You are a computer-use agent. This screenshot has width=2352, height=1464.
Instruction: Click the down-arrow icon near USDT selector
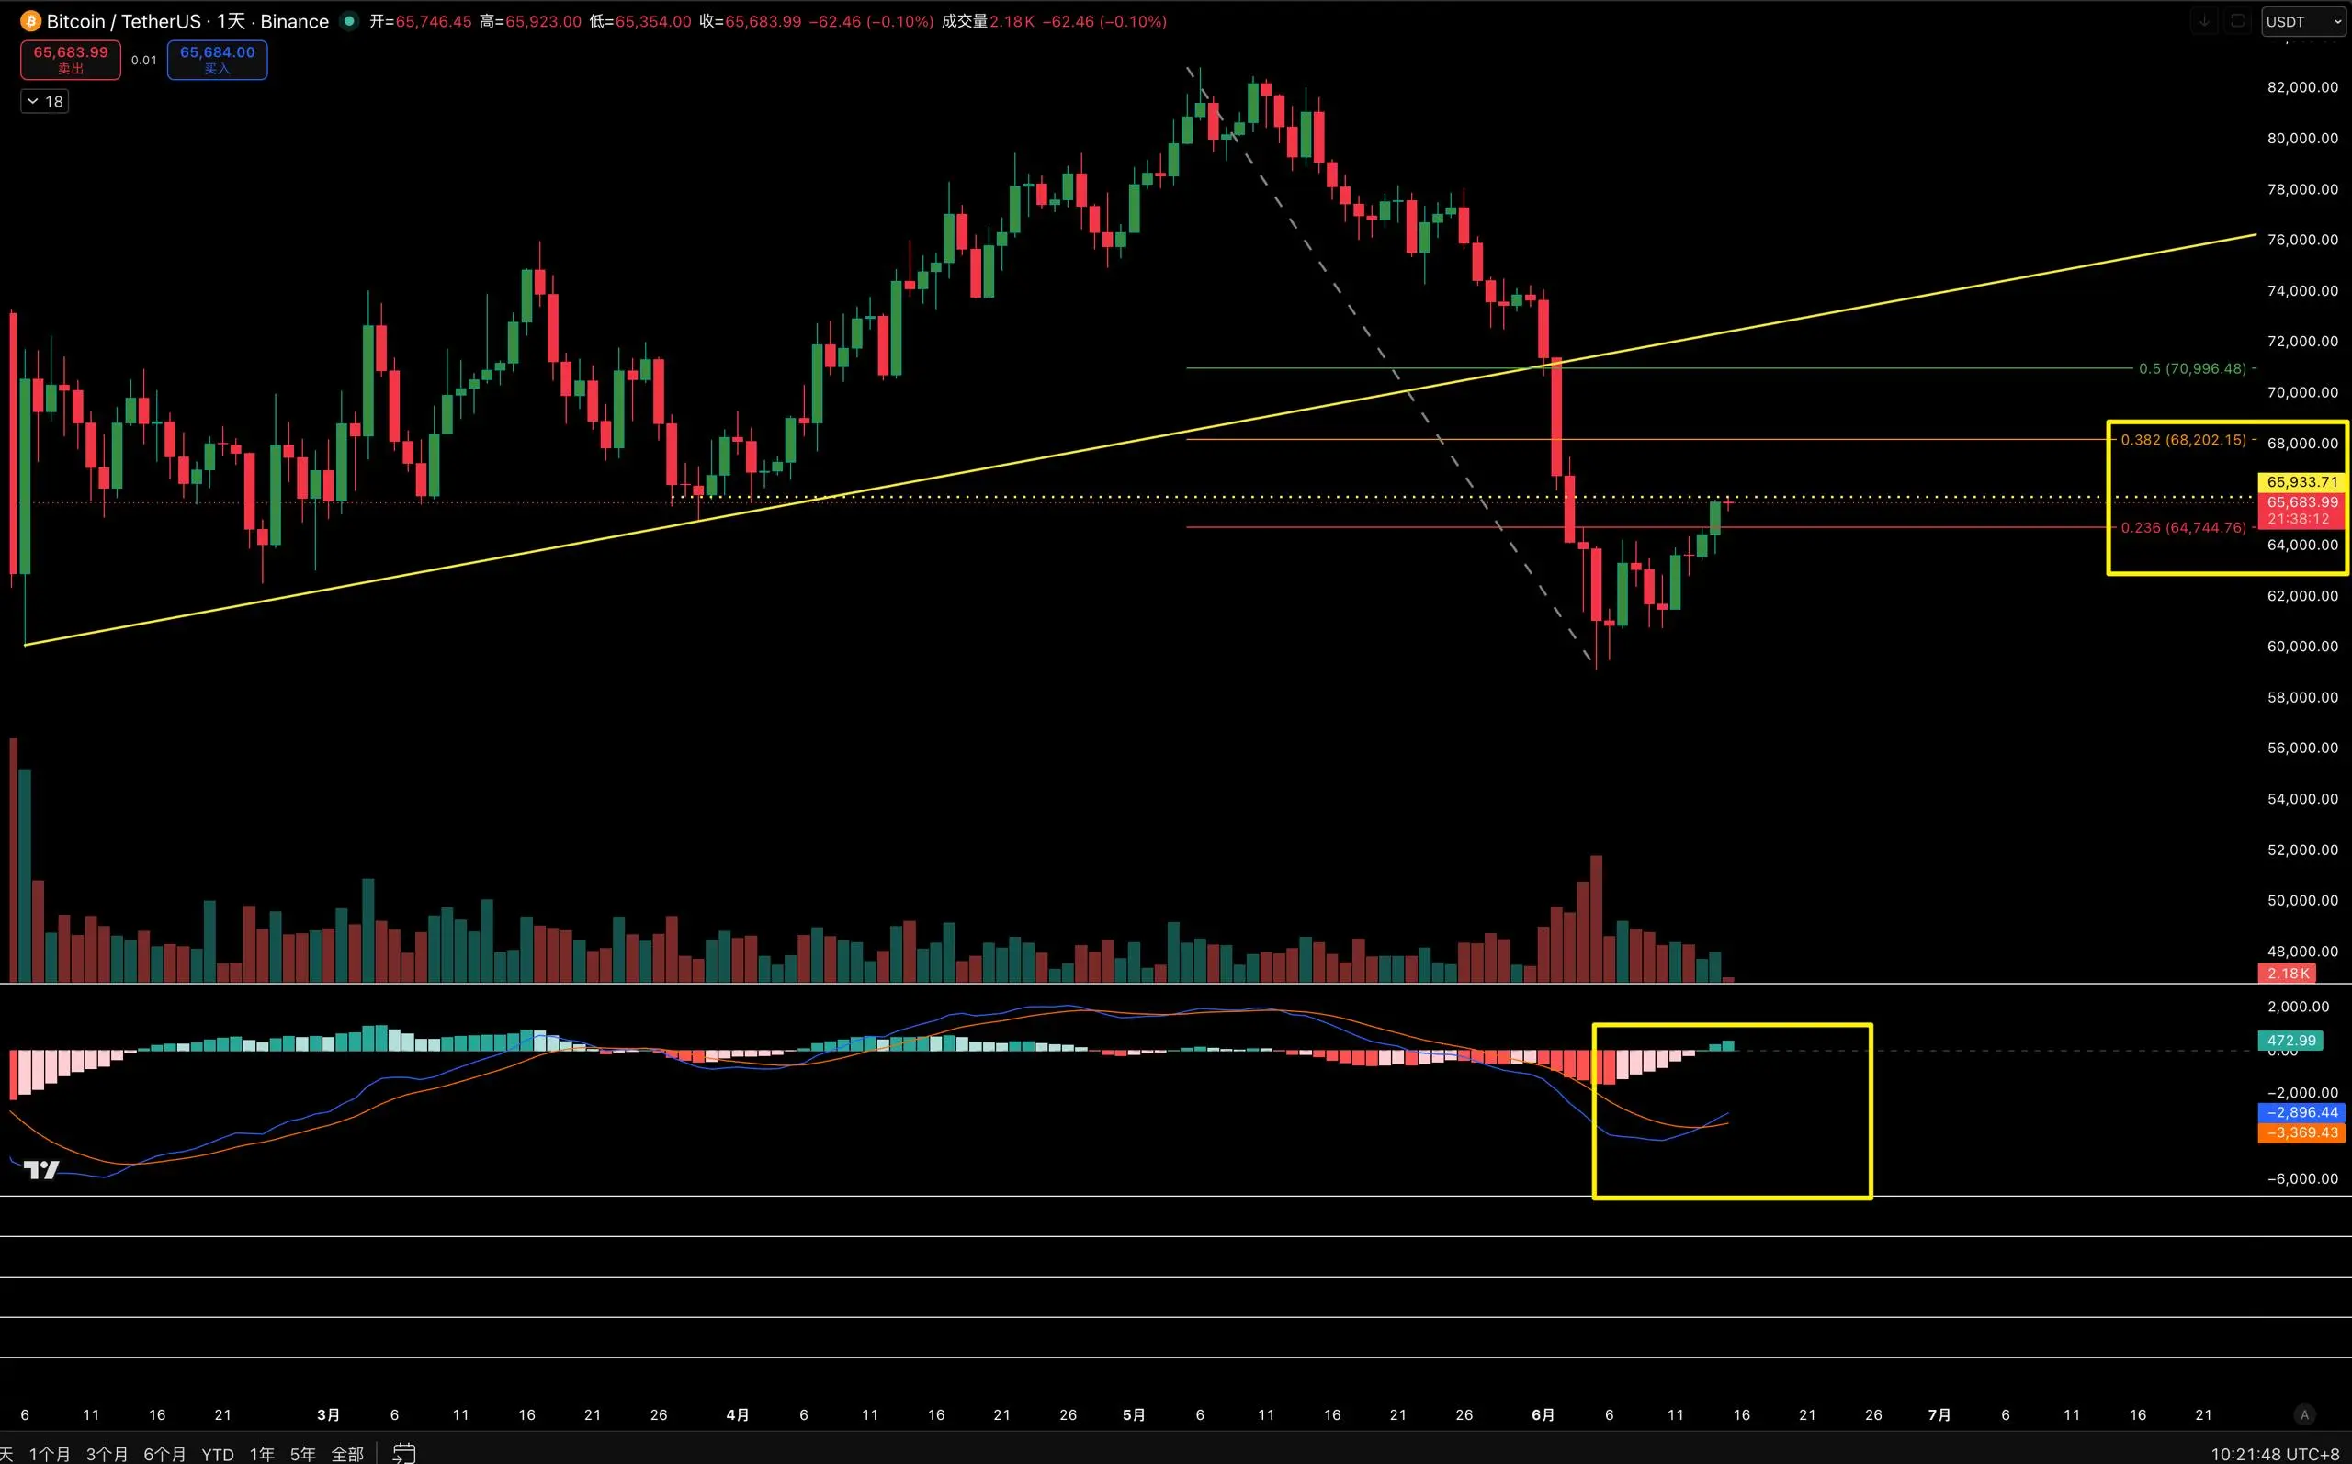tap(2204, 21)
